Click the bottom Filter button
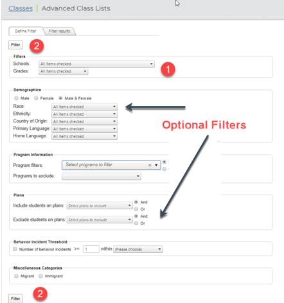The width and height of the screenshot is (284, 303). [15, 299]
